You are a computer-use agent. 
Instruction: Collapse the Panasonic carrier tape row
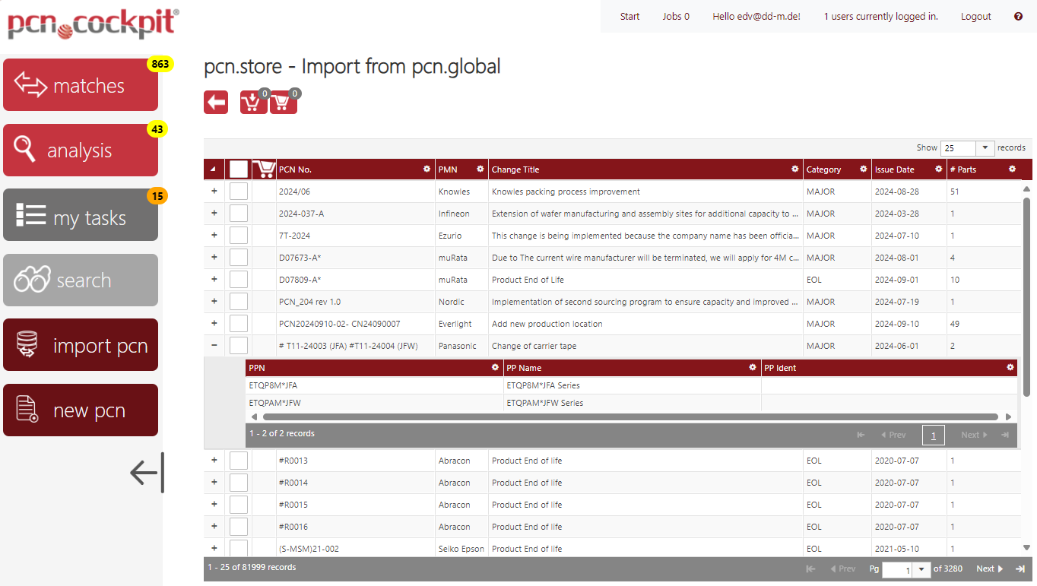214,344
